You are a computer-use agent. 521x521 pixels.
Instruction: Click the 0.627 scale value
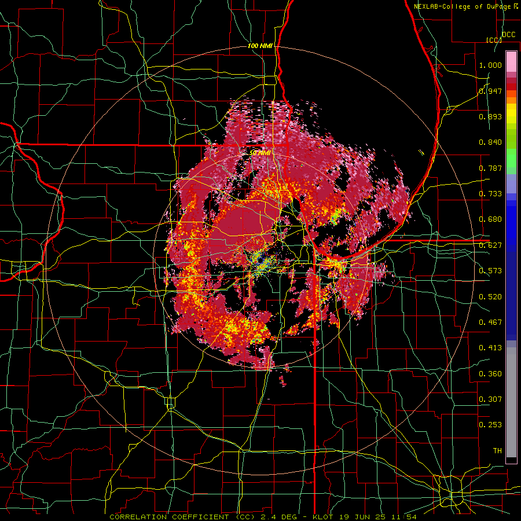[490, 245]
